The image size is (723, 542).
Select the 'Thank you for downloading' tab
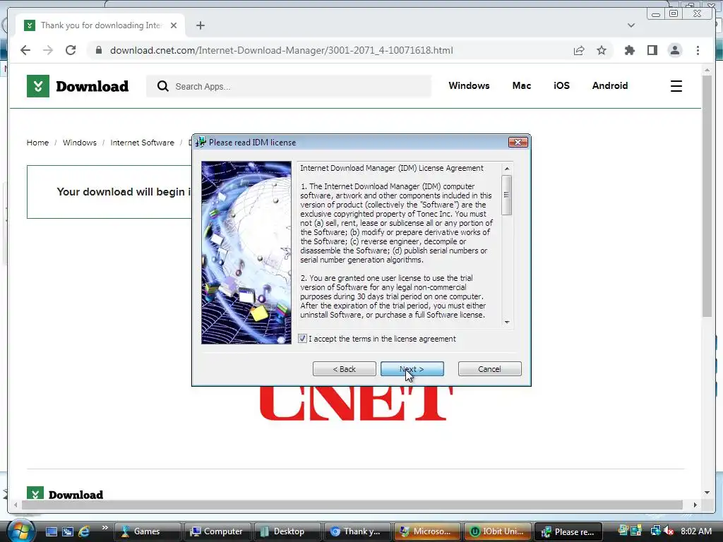pyautogui.click(x=100, y=25)
